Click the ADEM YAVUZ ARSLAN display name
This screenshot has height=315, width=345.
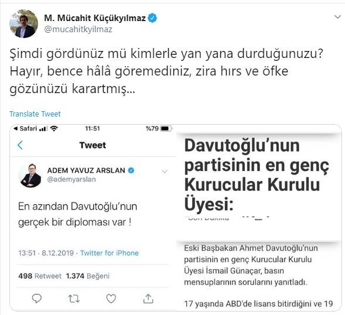(86, 170)
